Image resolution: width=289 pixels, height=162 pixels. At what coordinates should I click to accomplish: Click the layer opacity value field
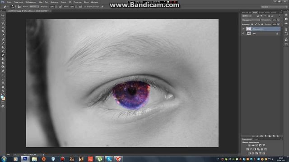275,20
